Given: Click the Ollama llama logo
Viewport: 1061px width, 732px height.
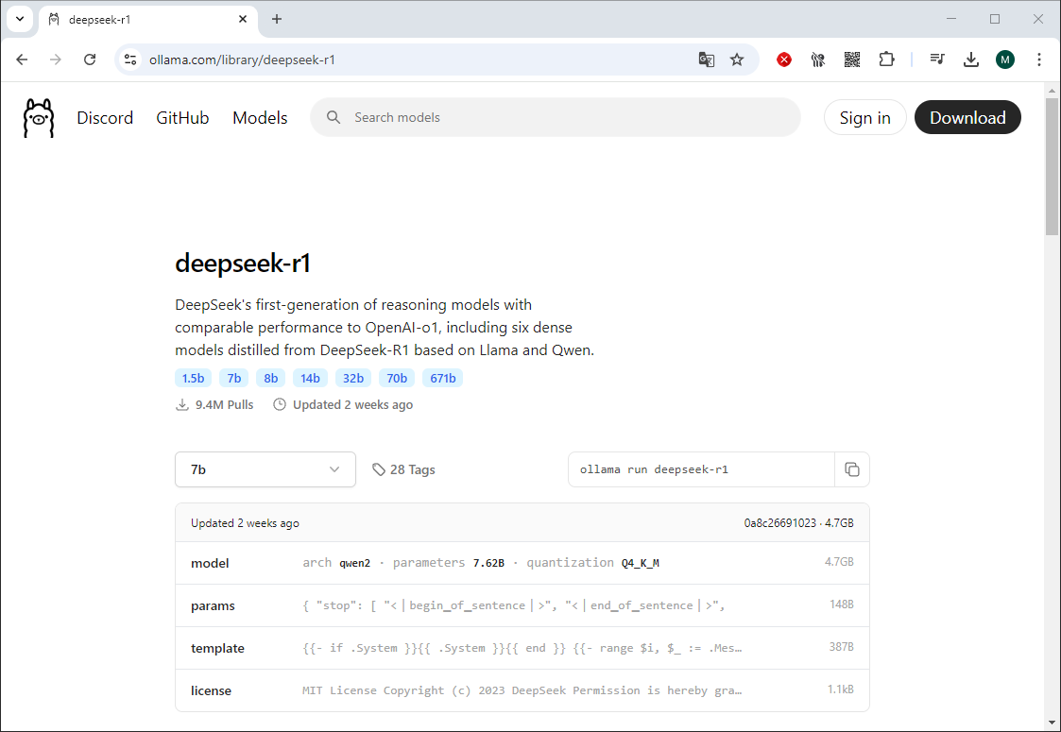Looking at the screenshot, I should click(39, 118).
